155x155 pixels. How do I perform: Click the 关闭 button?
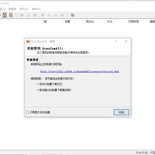(x=121, y=112)
